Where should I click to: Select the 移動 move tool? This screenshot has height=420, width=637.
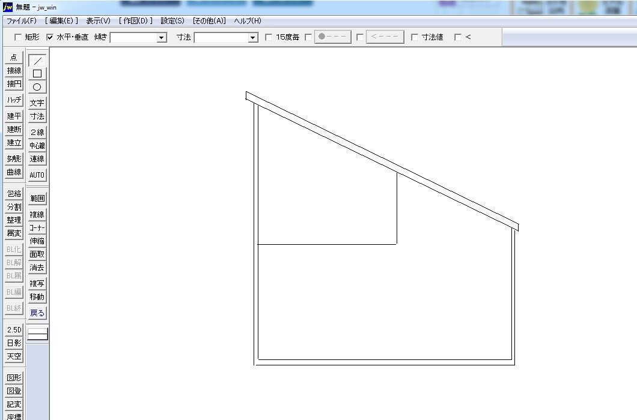pyautogui.click(x=37, y=296)
